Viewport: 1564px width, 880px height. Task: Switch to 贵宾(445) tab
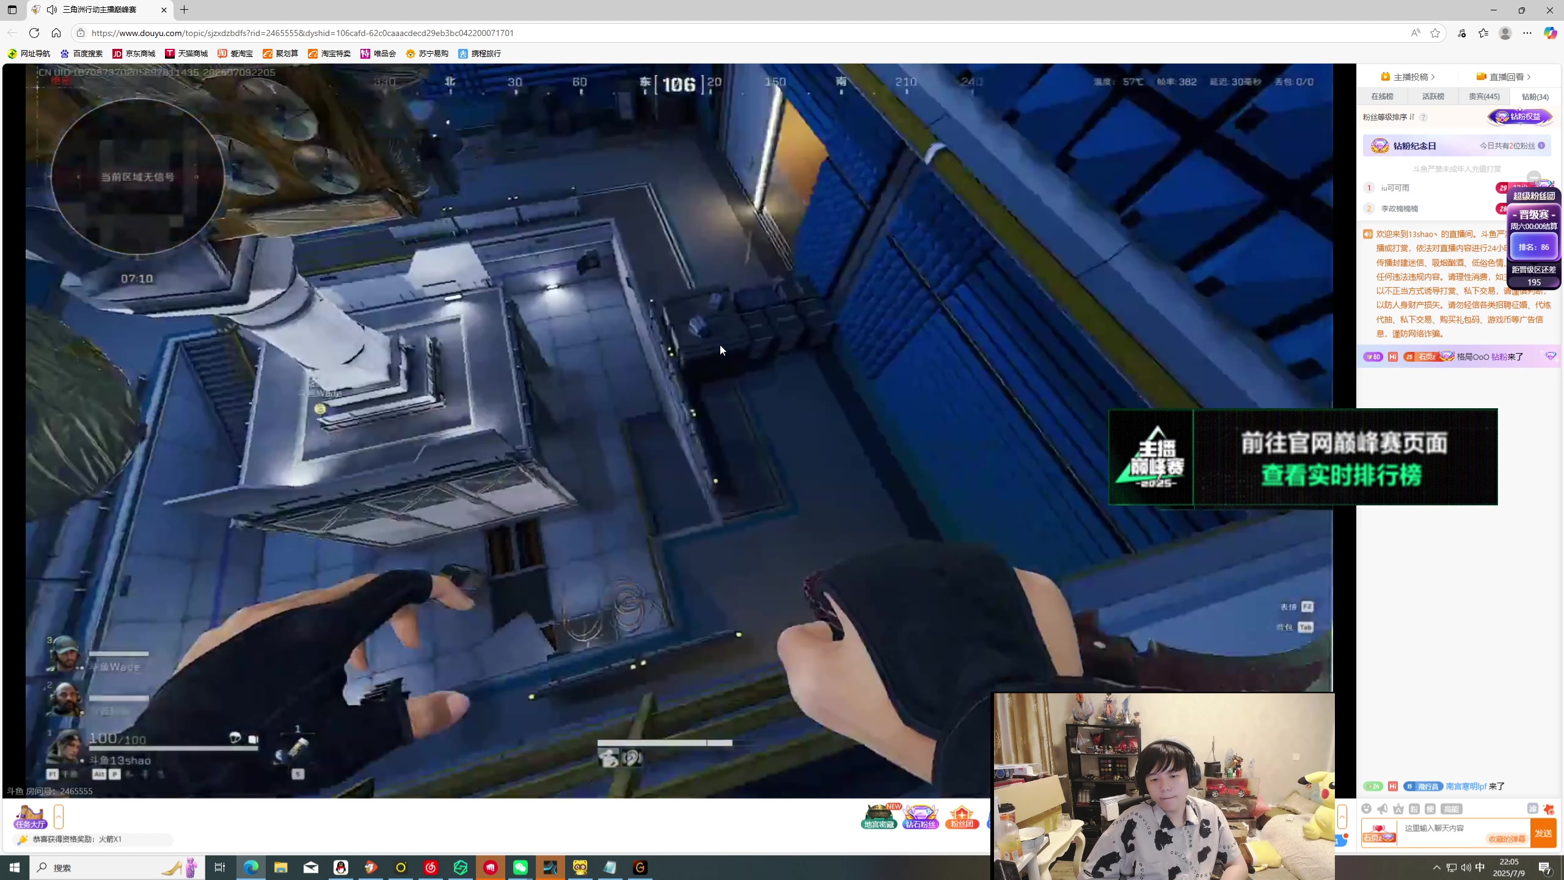pyautogui.click(x=1484, y=97)
